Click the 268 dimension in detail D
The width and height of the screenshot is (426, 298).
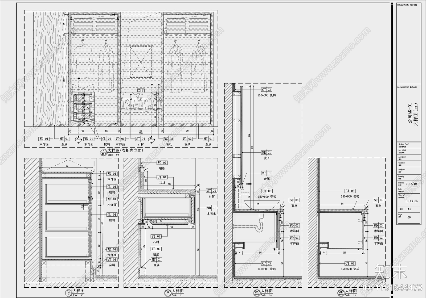point(171,227)
